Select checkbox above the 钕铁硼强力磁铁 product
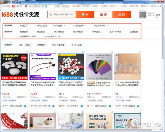165x132 pixels. coord(112,112)
